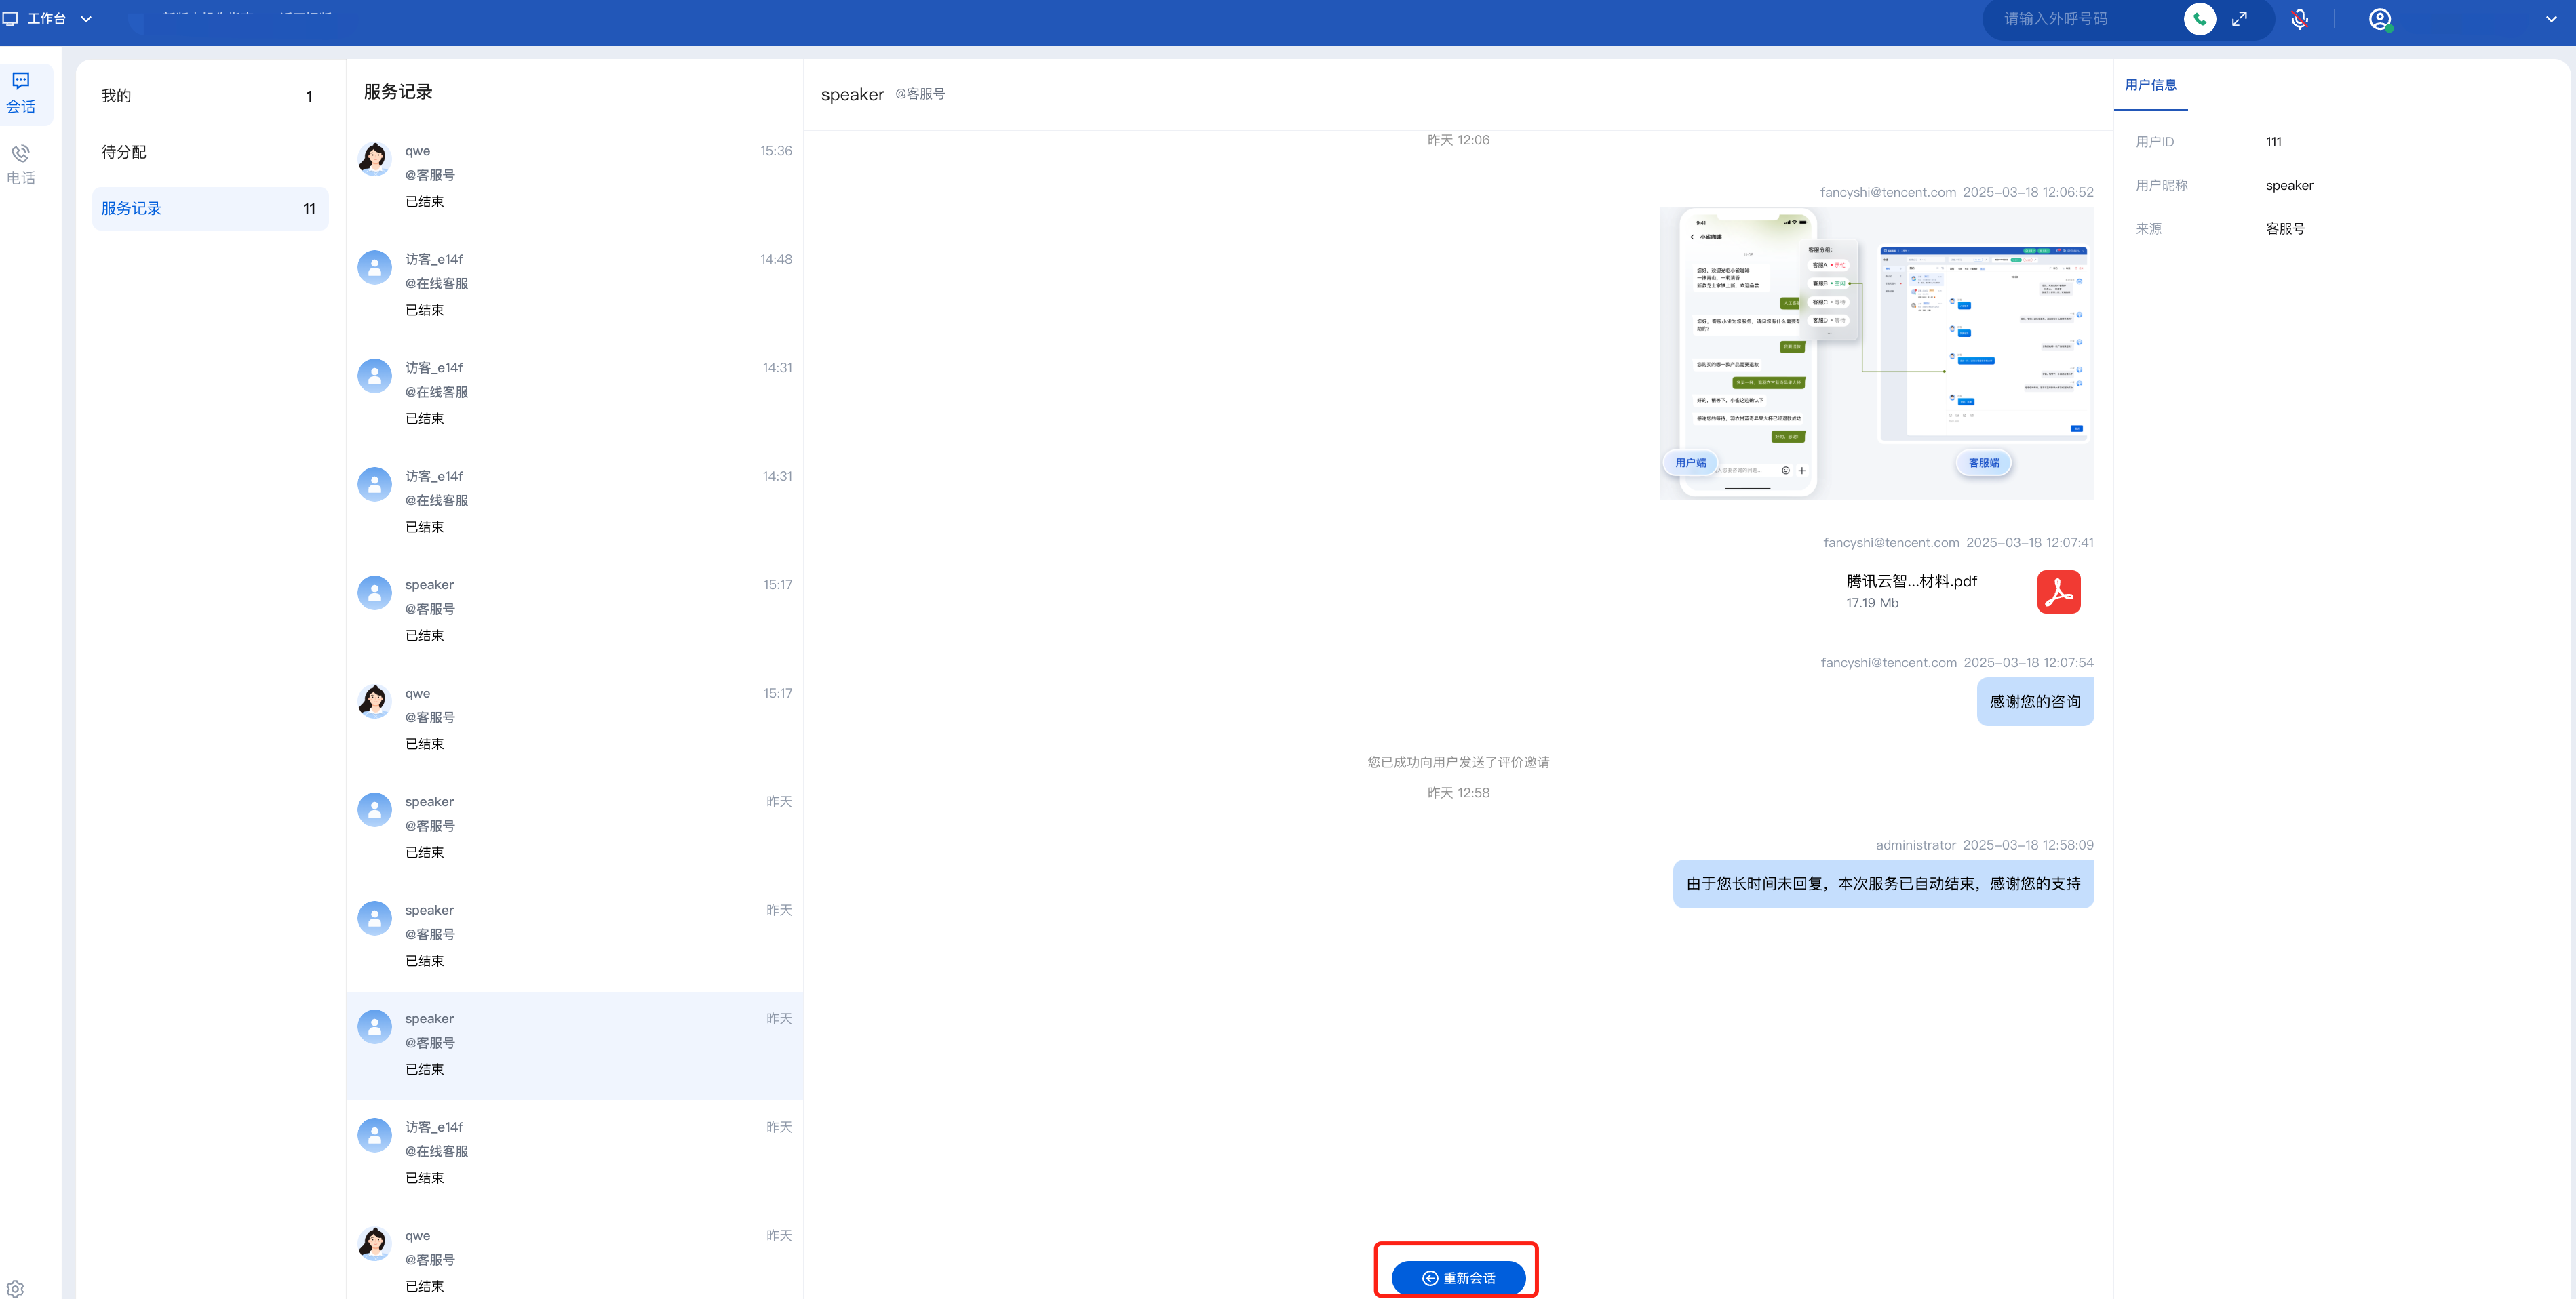Expand the top-right chevron menu
Image resolution: width=2576 pixels, height=1299 pixels.
[2550, 19]
